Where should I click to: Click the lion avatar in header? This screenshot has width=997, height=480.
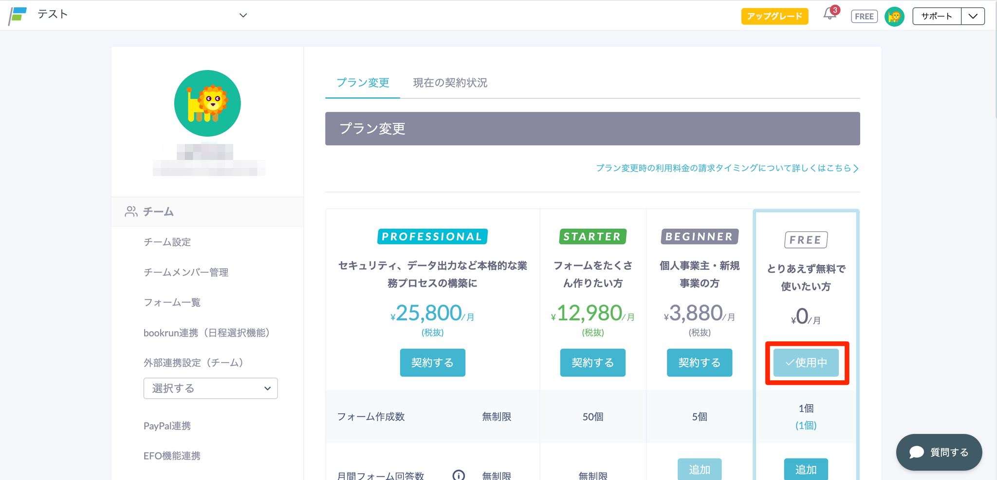click(x=894, y=17)
